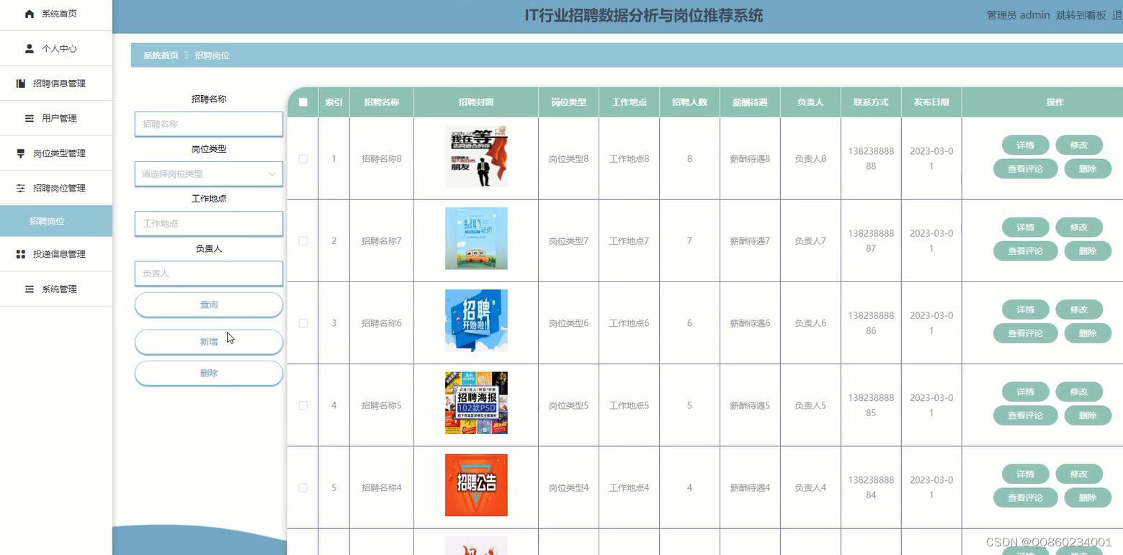1123x555 pixels.
Task: Click 删除 for 招聘名称6
Action: click(x=1088, y=333)
